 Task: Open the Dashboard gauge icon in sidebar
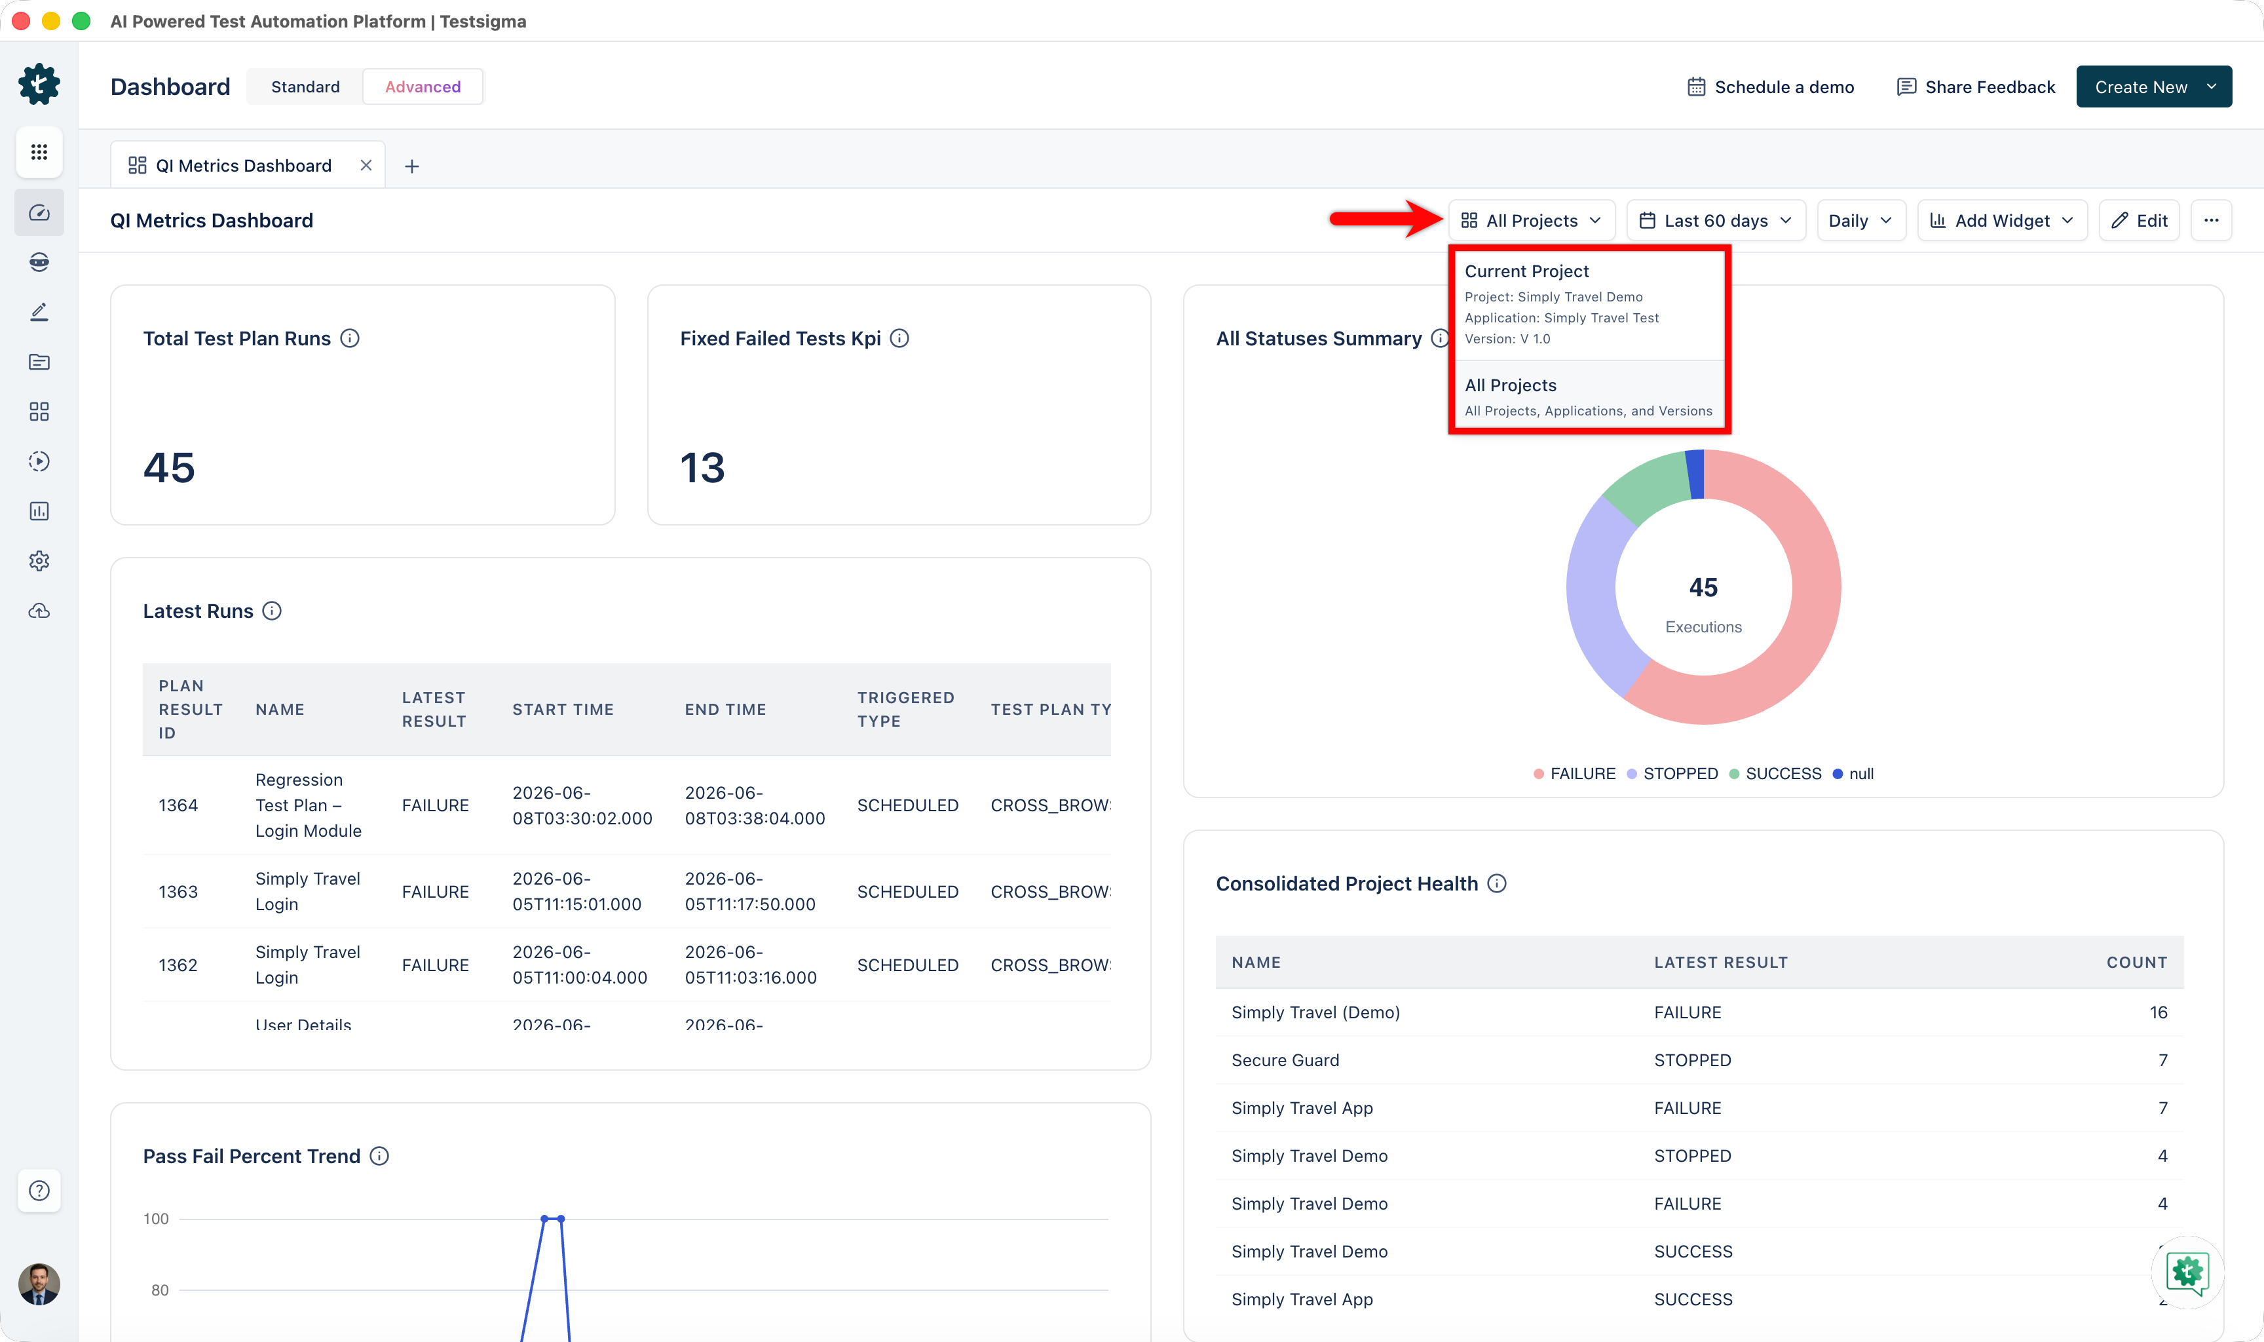(39, 212)
